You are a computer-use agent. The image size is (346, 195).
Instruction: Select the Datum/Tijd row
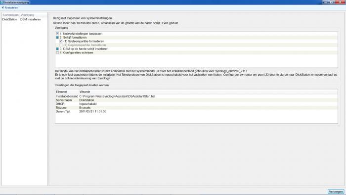coord(196,111)
